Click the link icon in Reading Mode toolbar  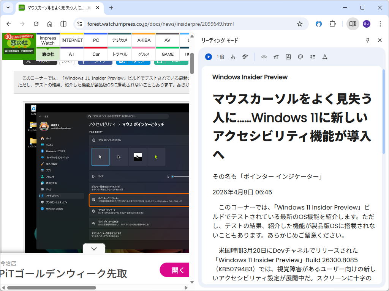pos(264,57)
